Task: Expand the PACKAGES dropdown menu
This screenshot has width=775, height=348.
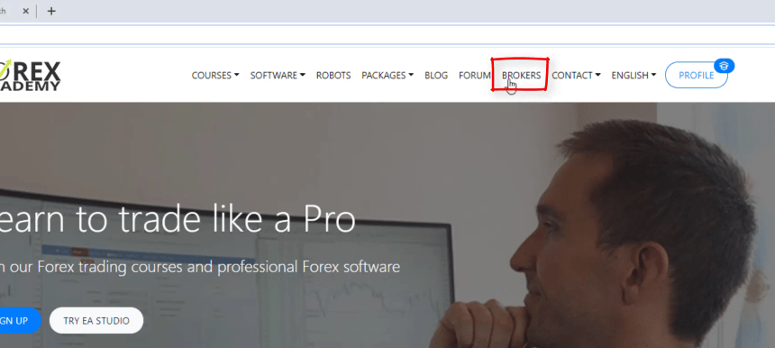Action: tap(387, 75)
